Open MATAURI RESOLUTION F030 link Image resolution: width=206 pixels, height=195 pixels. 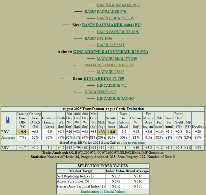(109, 65)
